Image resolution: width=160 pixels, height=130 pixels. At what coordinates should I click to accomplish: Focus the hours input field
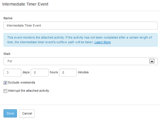[39, 72]
